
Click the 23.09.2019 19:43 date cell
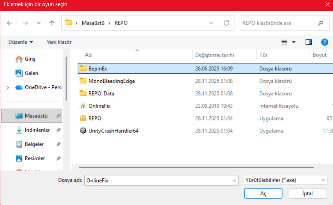point(214,106)
